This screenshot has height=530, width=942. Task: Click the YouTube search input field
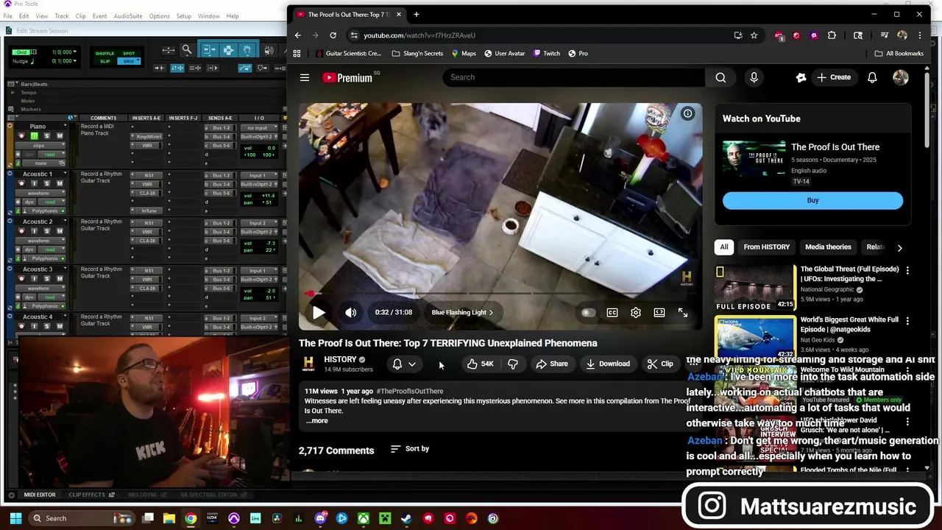573,77
